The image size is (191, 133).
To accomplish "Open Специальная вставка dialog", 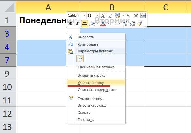I will click(96, 67).
